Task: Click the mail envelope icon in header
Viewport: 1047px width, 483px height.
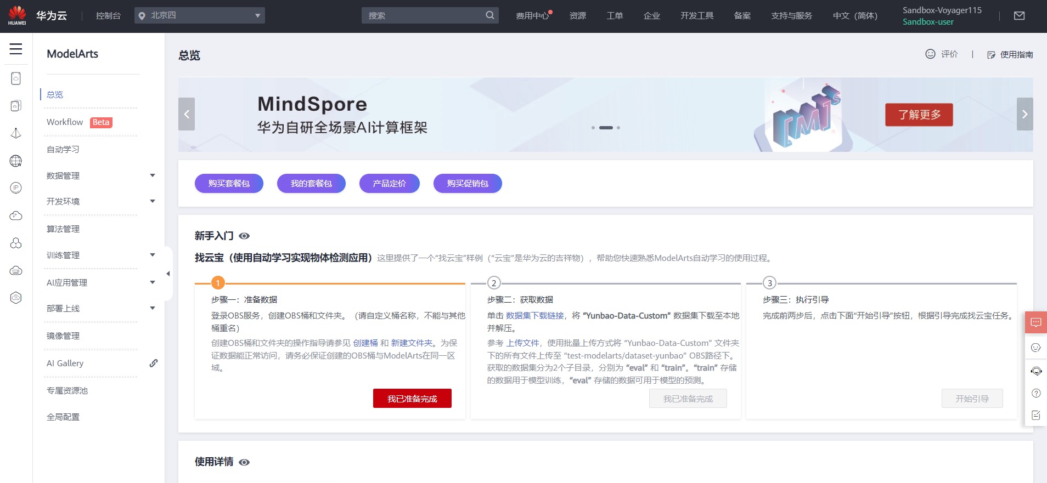Action: point(1019,16)
